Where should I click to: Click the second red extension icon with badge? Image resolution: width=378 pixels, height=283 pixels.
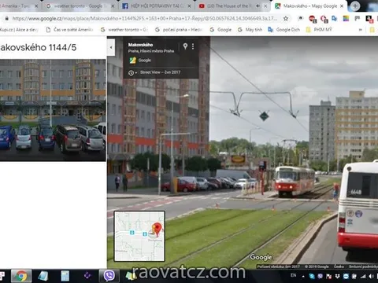click(324, 19)
